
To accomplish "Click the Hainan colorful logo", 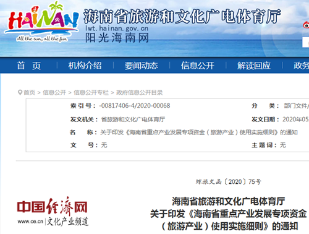I will point(42,22).
